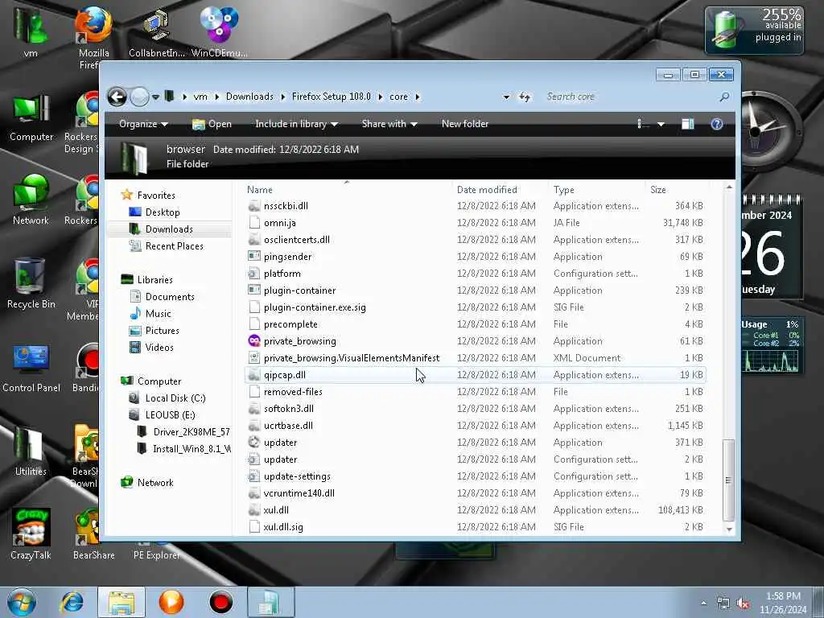Select the platform configuration file icon

point(254,274)
